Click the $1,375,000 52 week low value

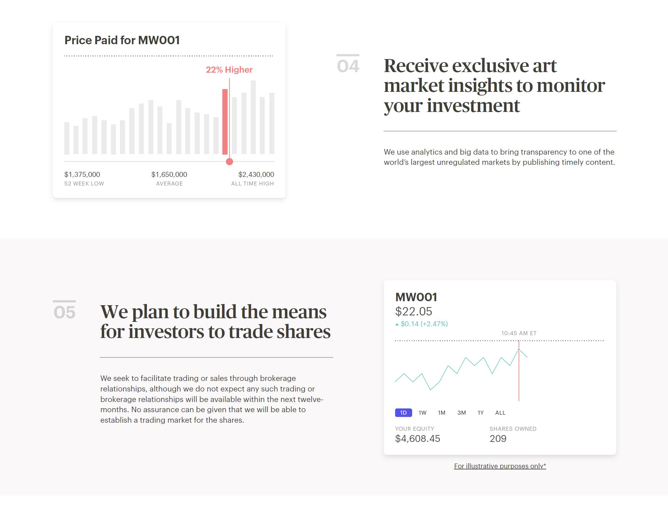coord(82,174)
